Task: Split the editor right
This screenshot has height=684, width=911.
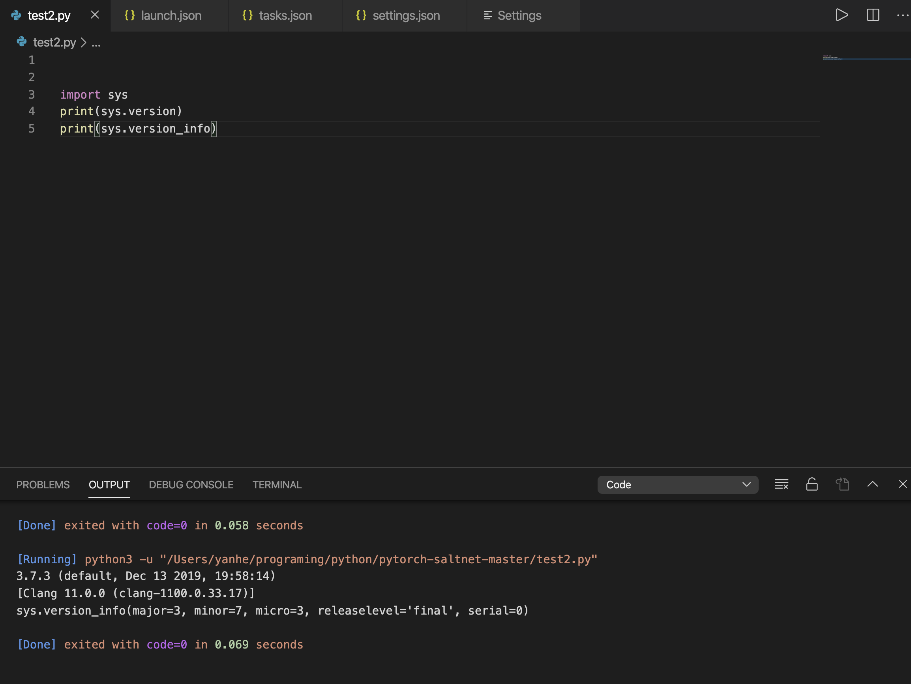Action: pyautogui.click(x=872, y=15)
